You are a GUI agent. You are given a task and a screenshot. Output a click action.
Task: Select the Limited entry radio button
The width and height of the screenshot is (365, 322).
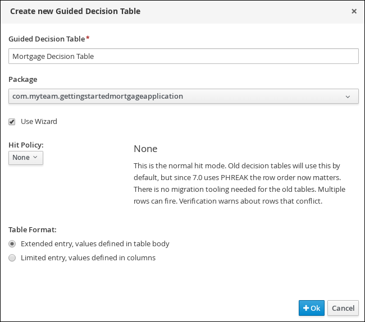[x=12, y=257]
